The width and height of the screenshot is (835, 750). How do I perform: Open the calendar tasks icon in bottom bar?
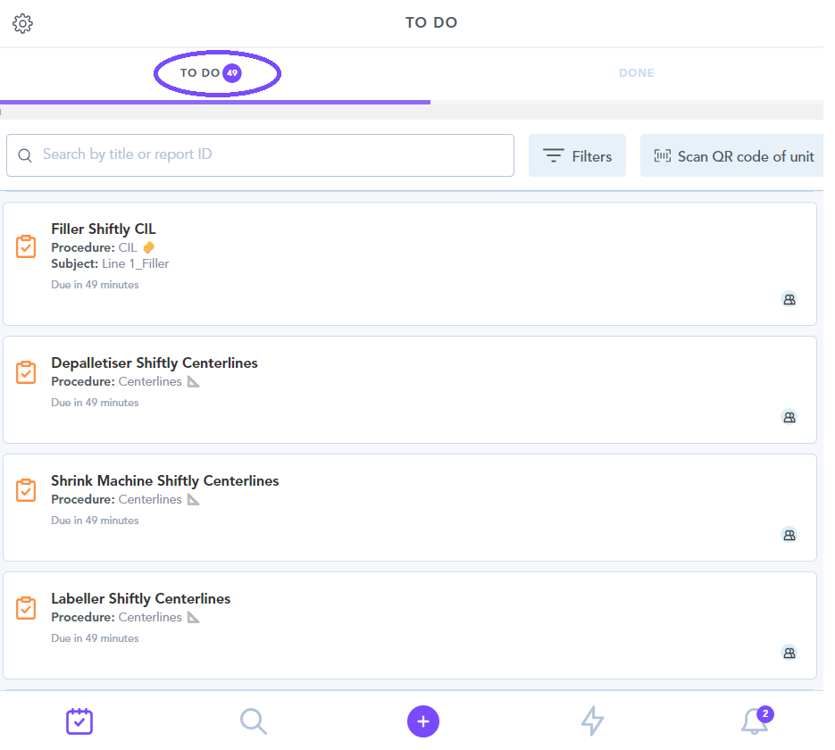tap(79, 721)
